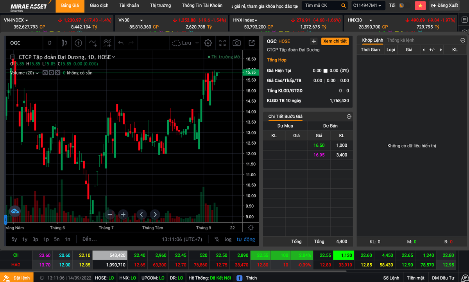Toggle log scale on the chart

pos(228,239)
